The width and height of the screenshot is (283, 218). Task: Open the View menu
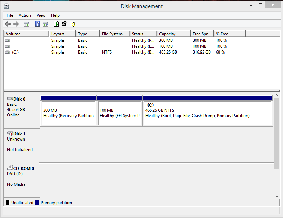click(41, 15)
